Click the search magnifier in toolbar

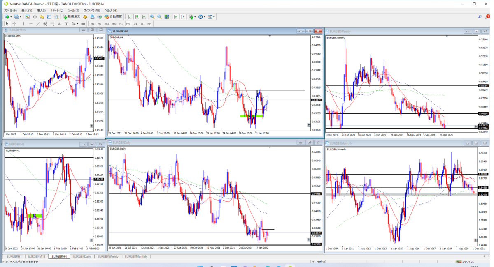[480, 17]
